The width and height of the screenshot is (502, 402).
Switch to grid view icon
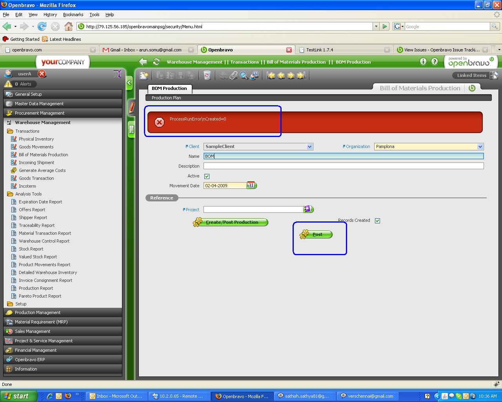pyautogui.click(x=131, y=129)
